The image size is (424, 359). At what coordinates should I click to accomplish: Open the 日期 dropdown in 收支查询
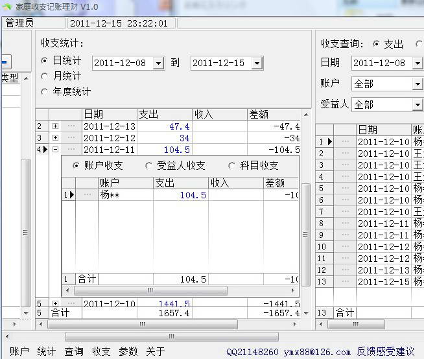418,64
